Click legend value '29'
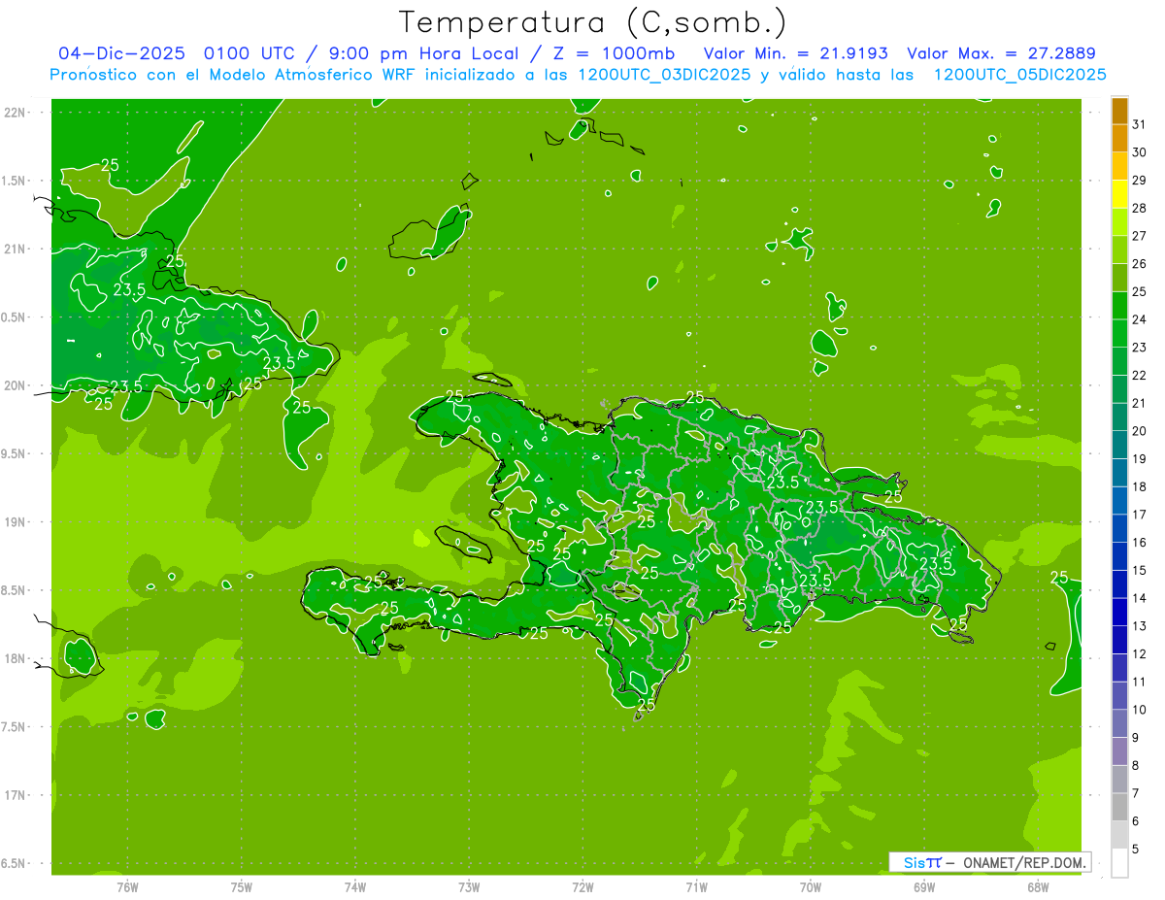The width and height of the screenshot is (1165, 900). (1140, 181)
